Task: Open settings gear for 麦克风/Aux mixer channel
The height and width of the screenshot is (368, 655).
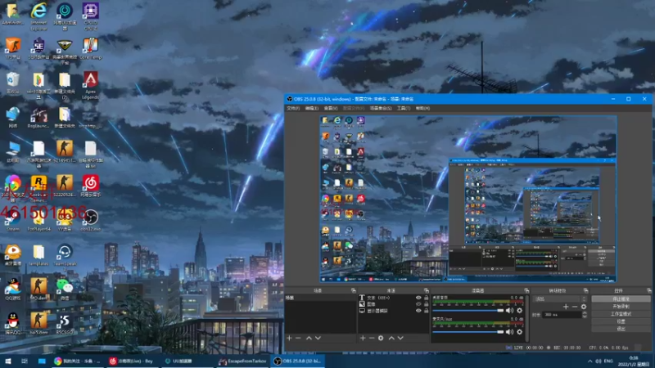Action: (x=520, y=332)
